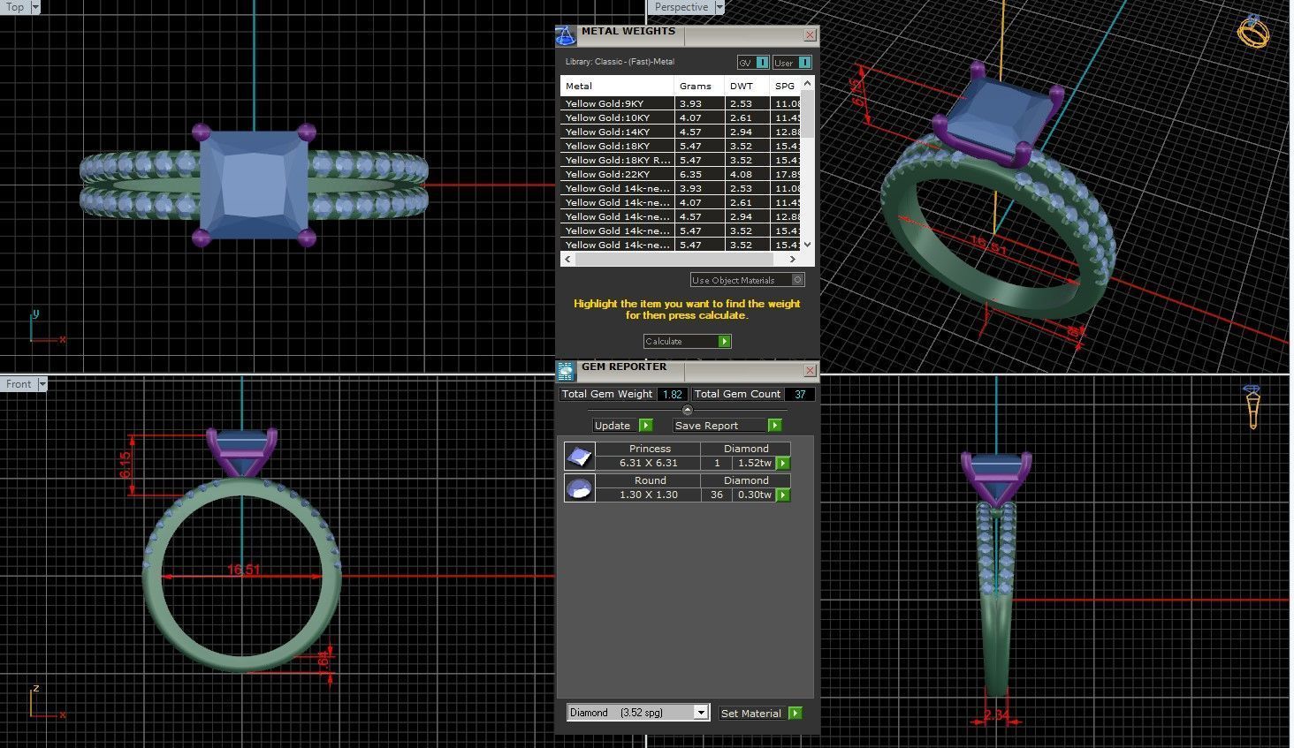Image resolution: width=1294 pixels, height=748 pixels.
Task: Click the Front viewport label
Action: click(x=19, y=384)
